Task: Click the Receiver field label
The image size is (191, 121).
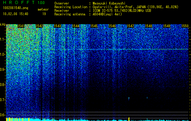Action: 62,11
